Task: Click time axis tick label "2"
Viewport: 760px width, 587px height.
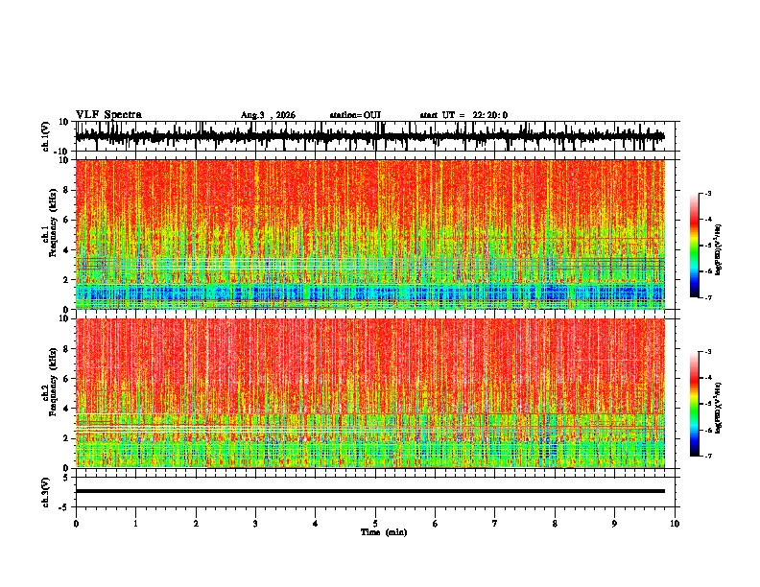Action: pyautogui.click(x=196, y=524)
